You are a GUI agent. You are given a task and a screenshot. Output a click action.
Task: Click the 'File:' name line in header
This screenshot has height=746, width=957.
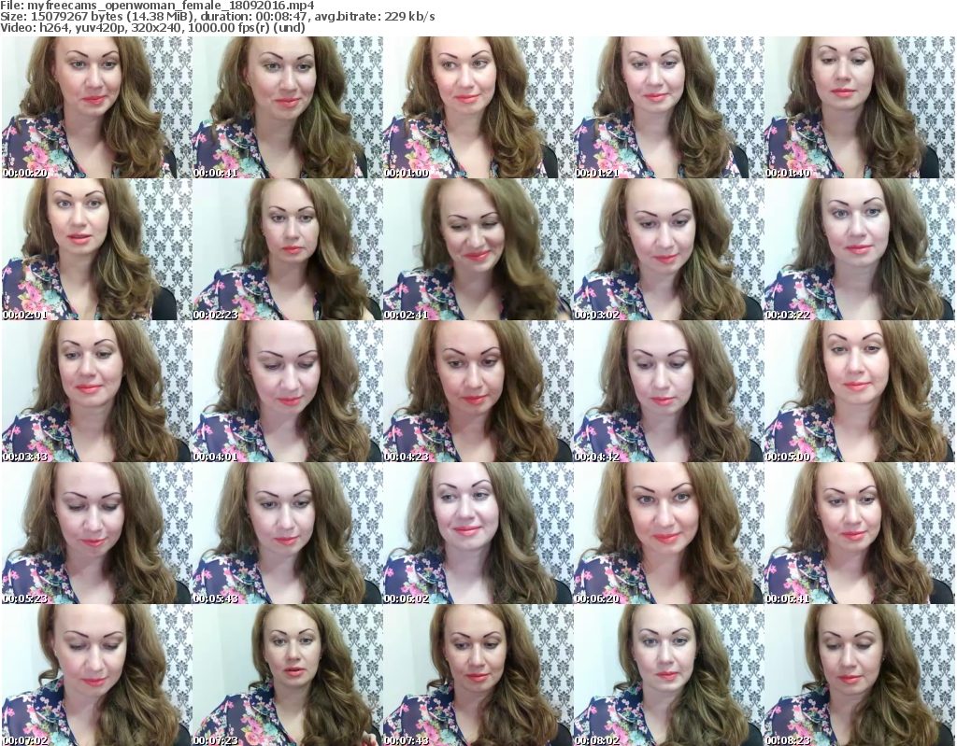point(157,6)
